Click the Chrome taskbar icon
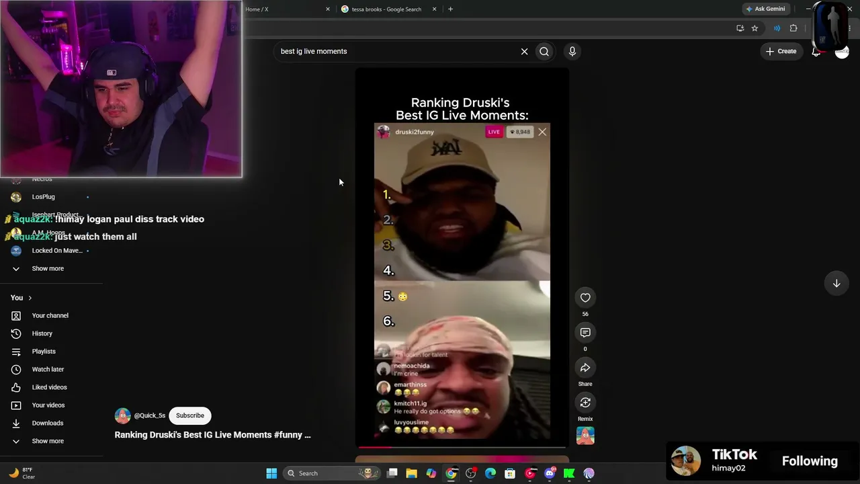The height and width of the screenshot is (484, 860). (x=451, y=473)
